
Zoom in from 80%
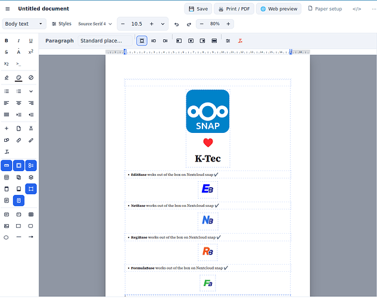tap(228, 24)
